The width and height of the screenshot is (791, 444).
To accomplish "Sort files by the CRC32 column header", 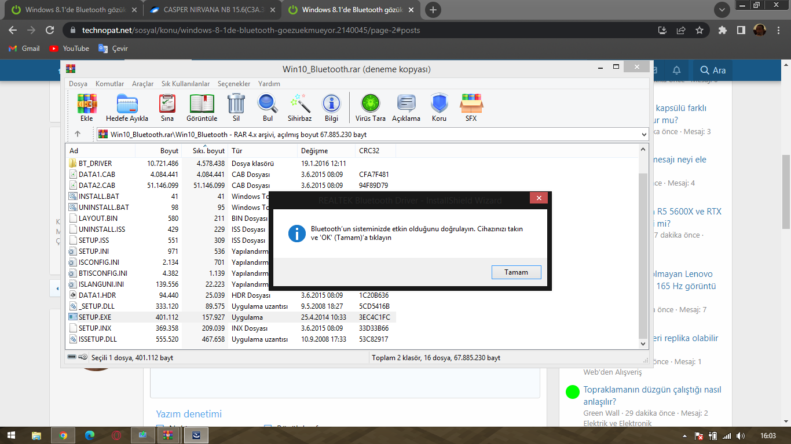I will click(x=375, y=151).
